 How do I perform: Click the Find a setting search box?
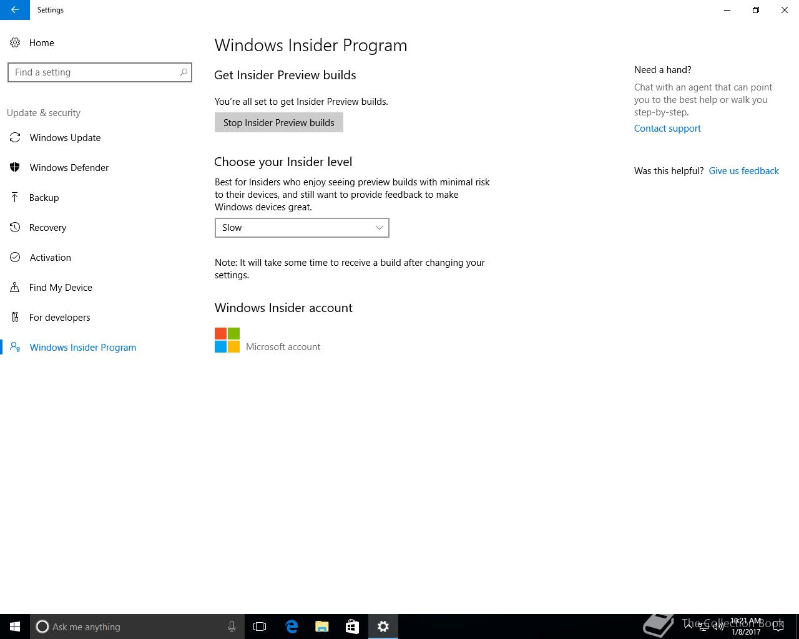tap(99, 72)
